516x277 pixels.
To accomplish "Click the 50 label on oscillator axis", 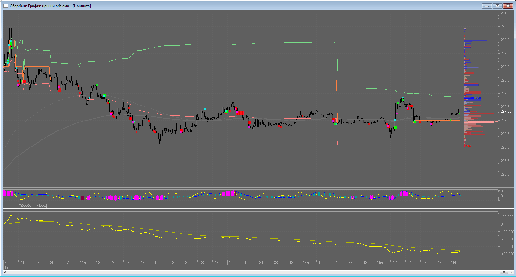I will point(503,191).
